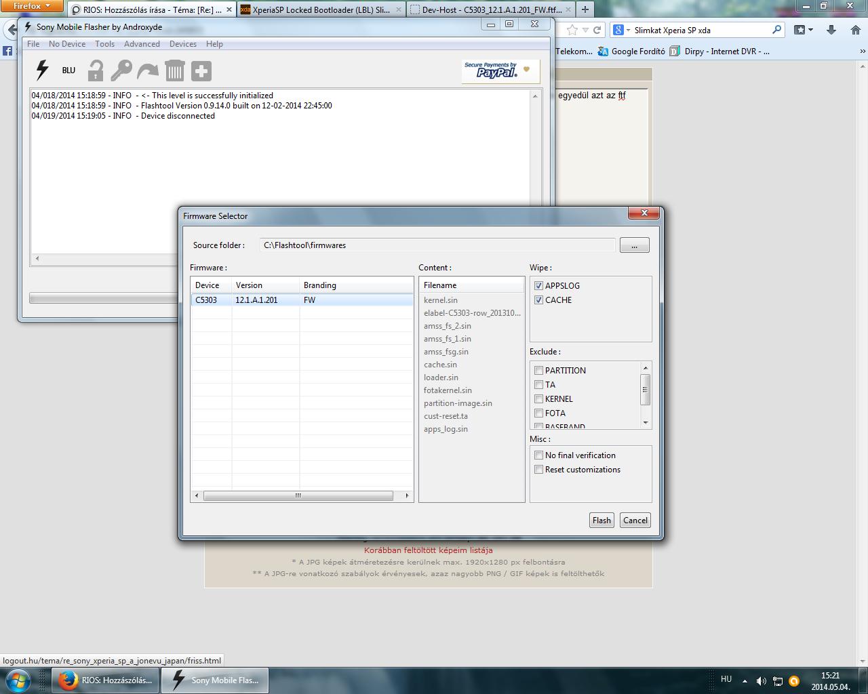Viewport: 868px width, 694px height.
Task: Click the firmware table horizontal scrollbar
Action: (x=298, y=495)
